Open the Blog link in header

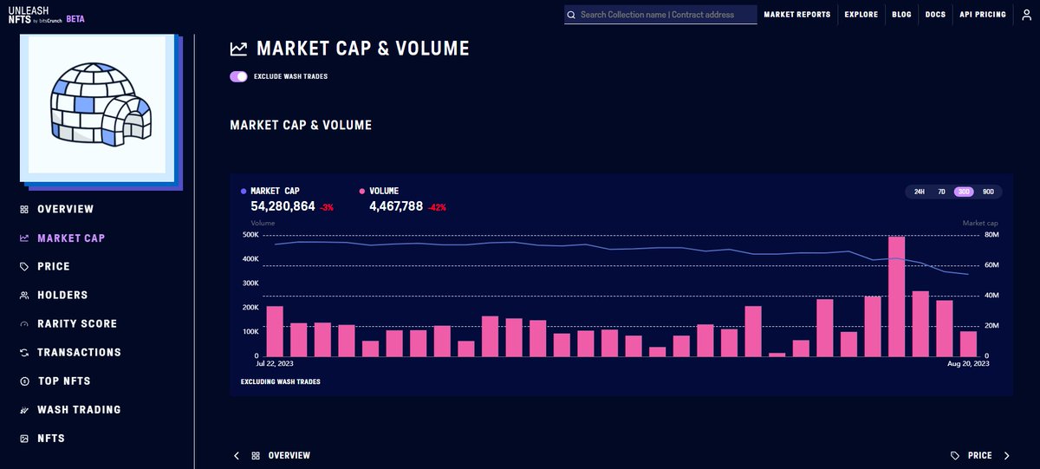pyautogui.click(x=901, y=15)
